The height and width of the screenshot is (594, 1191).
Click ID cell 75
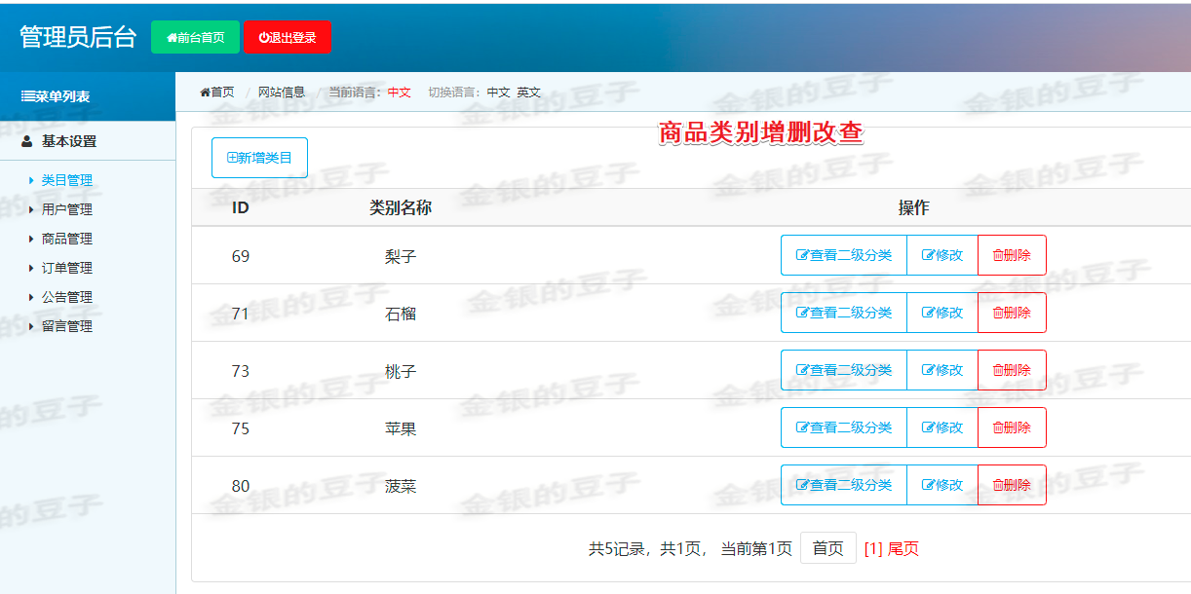[241, 428]
